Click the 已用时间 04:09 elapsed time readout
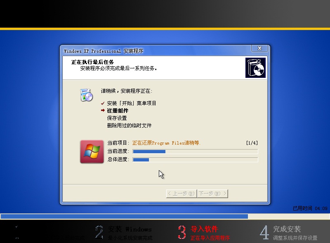The width and height of the screenshot is (330, 243). coord(310,208)
